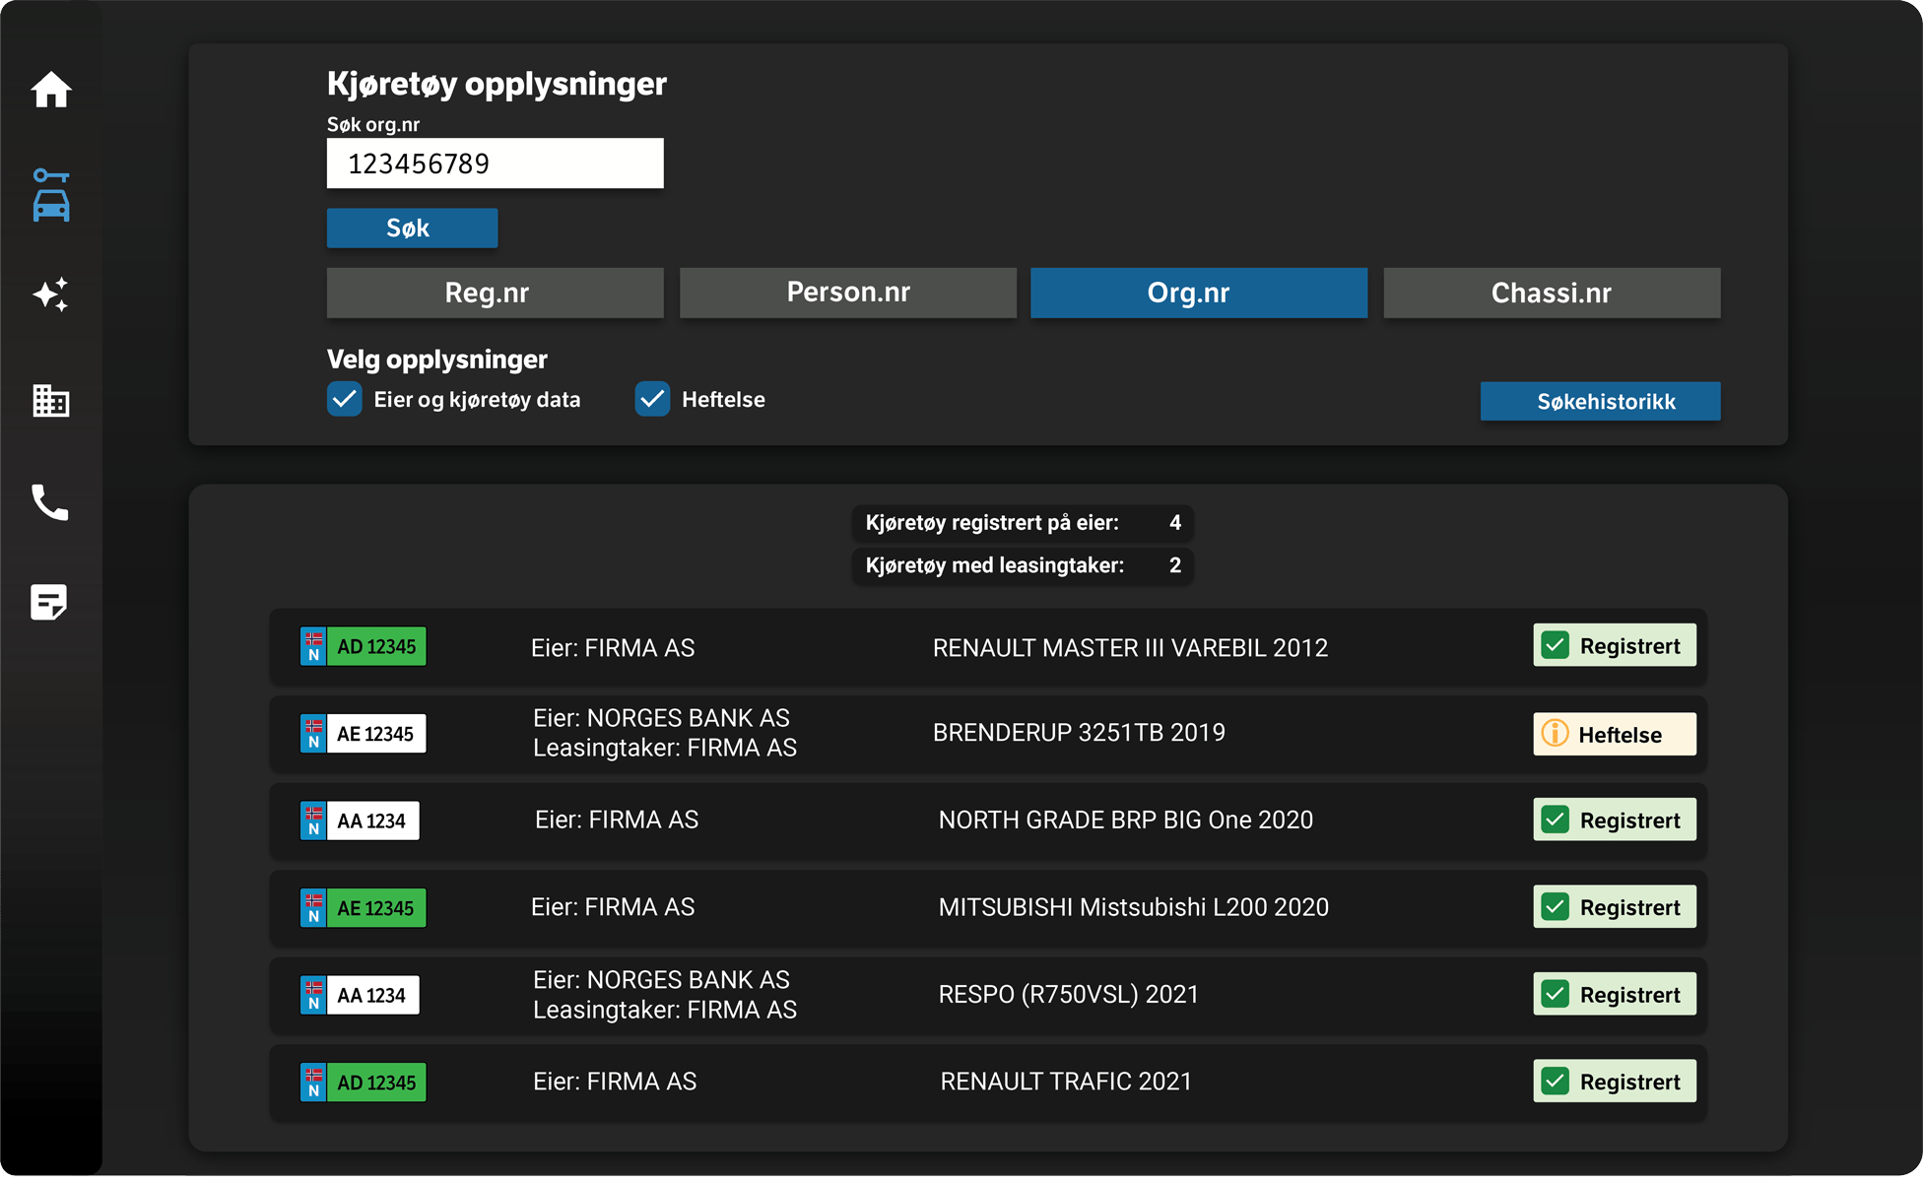Click Leasingtaker: FIRMA AS on RESPO row

pyautogui.click(x=665, y=1010)
